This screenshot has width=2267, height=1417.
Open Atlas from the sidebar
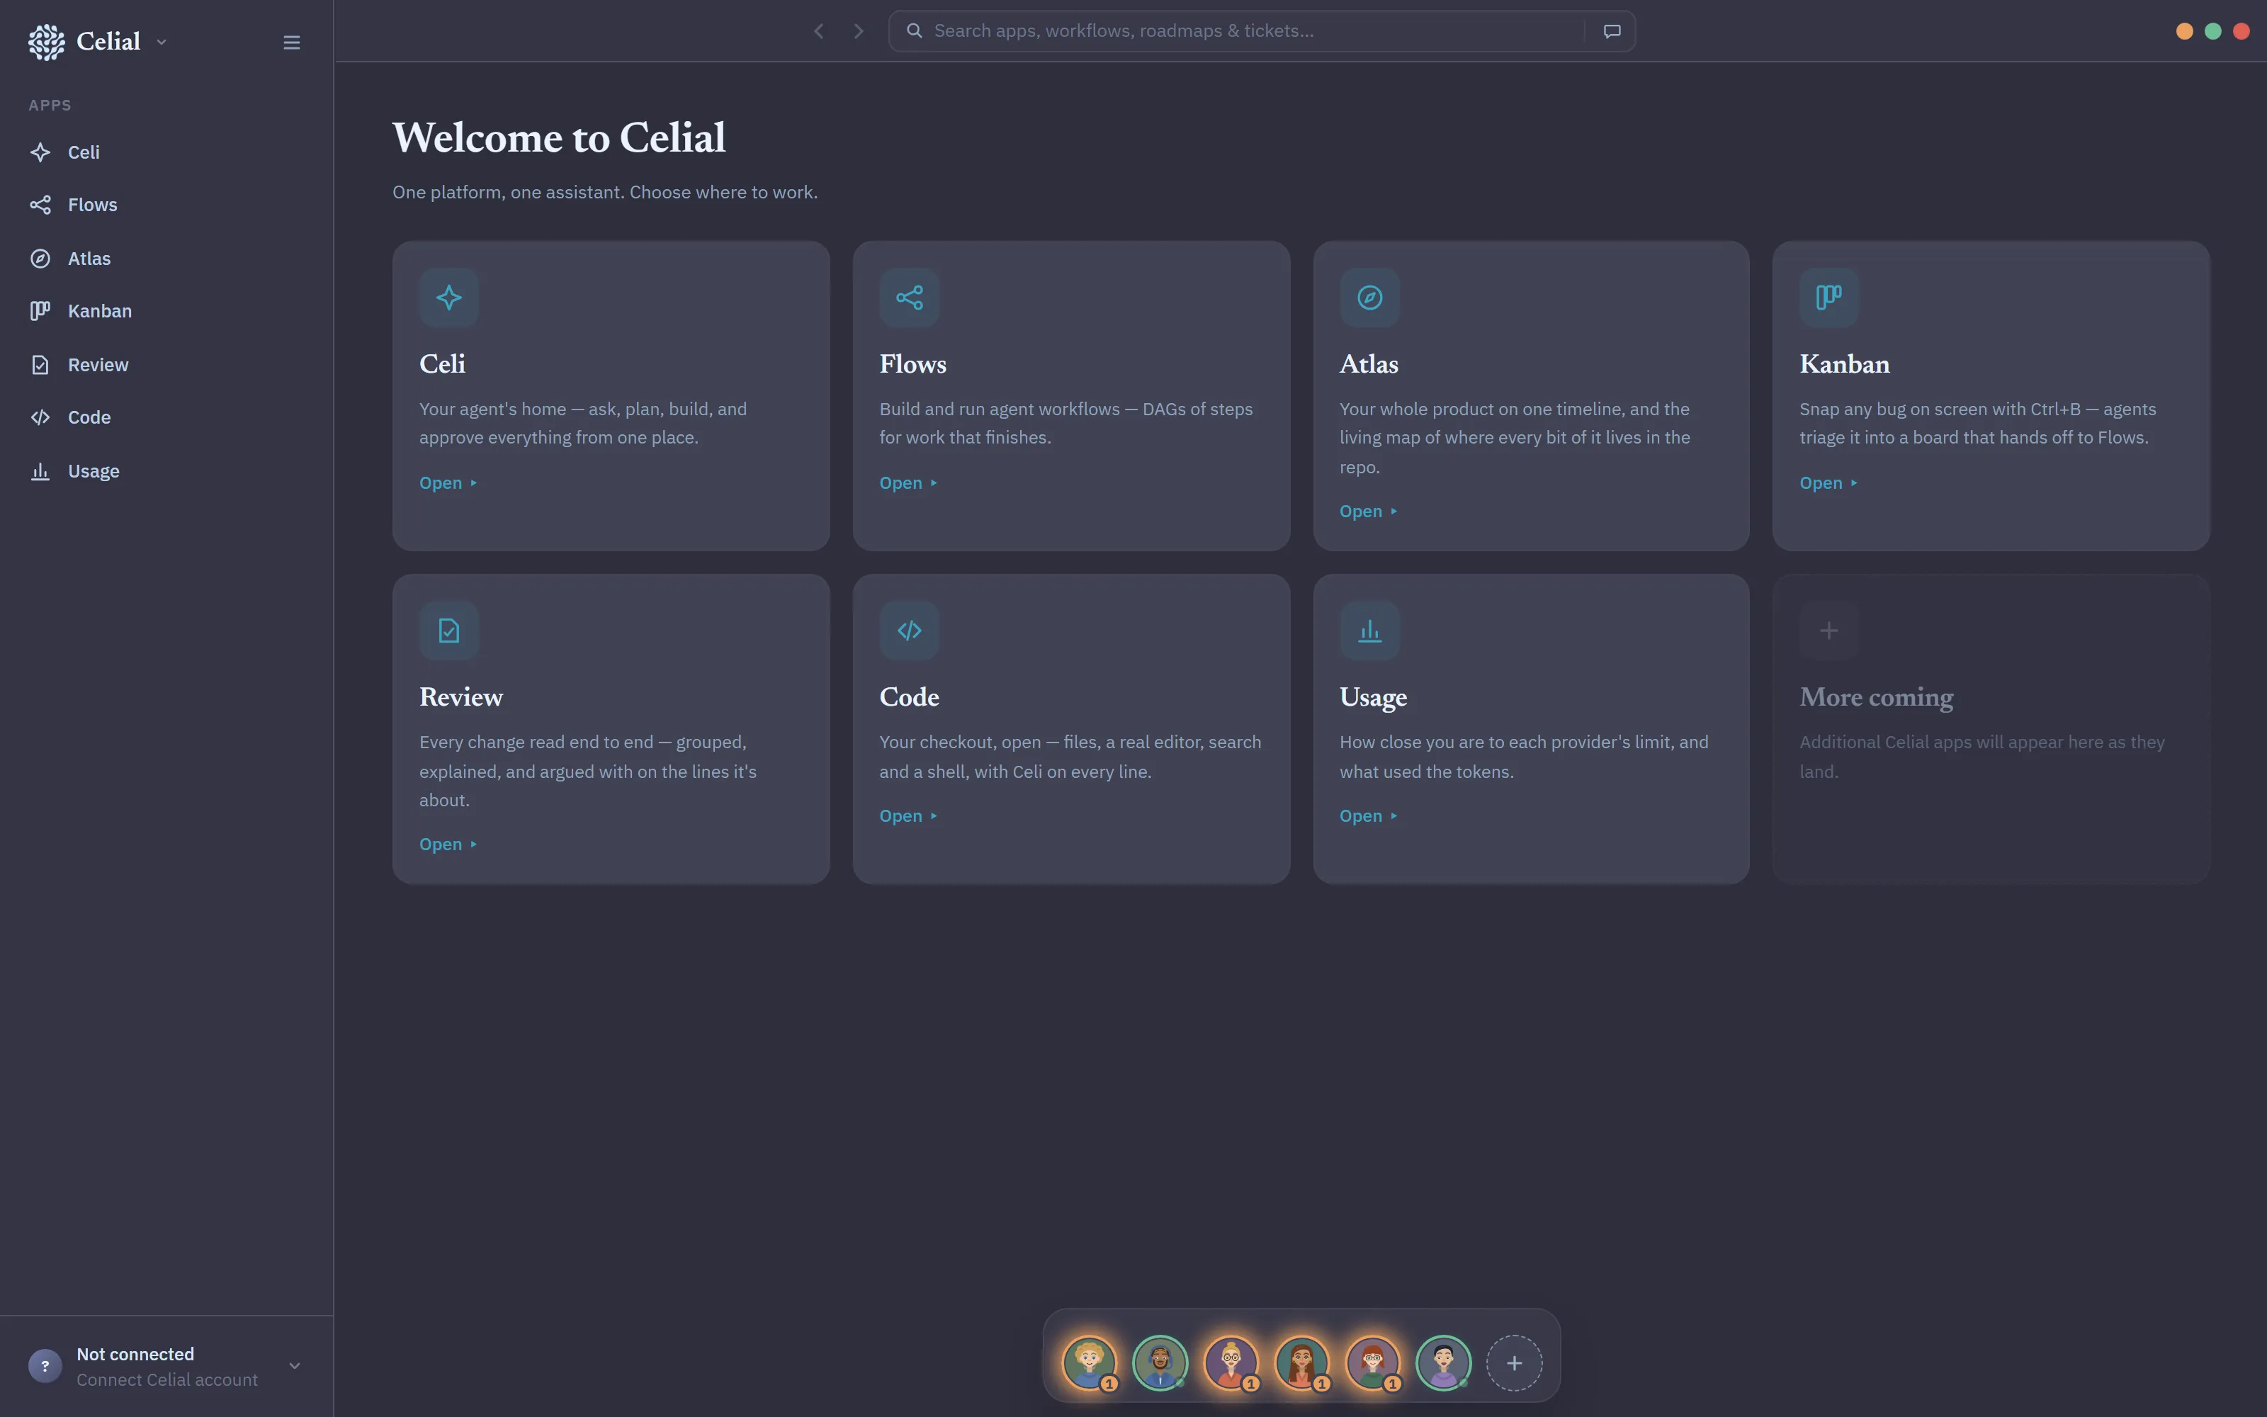[x=166, y=259]
